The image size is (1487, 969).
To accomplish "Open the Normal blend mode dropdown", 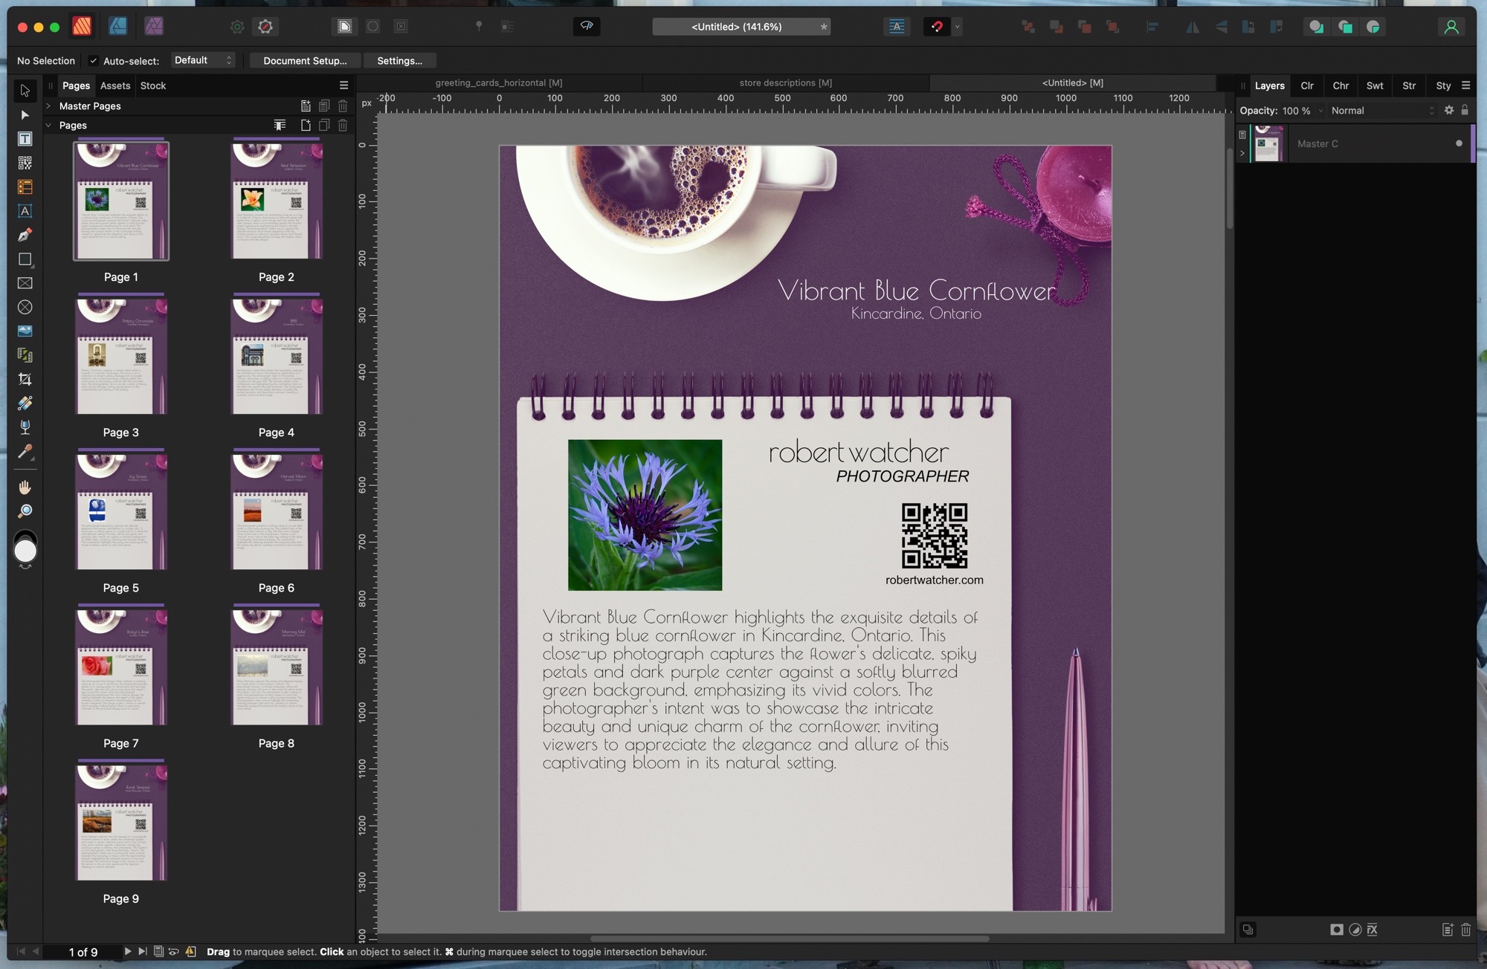I will pyautogui.click(x=1383, y=111).
